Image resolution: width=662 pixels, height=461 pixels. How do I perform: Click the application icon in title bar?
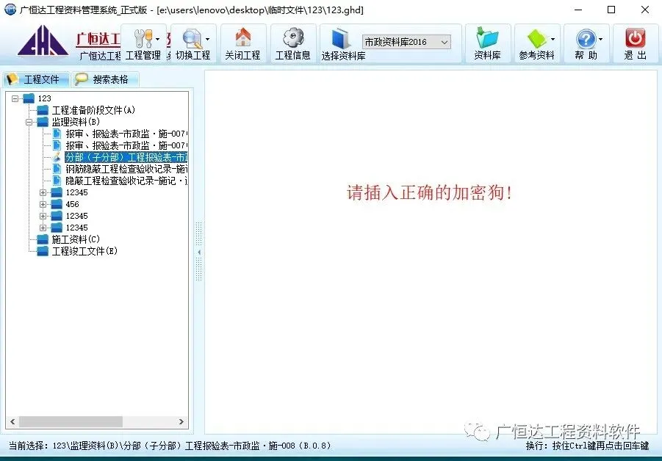point(10,10)
